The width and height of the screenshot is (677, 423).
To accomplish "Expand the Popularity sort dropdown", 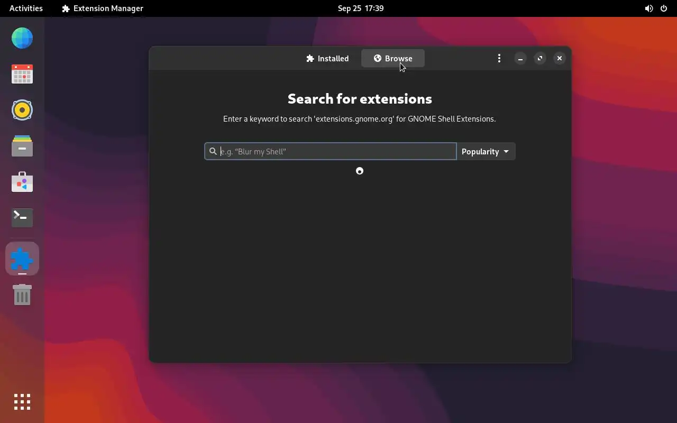I will (x=486, y=151).
